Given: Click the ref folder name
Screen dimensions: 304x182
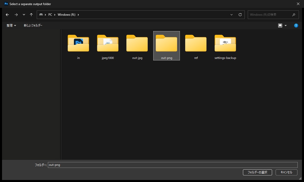Looking at the screenshot, I should (196, 58).
